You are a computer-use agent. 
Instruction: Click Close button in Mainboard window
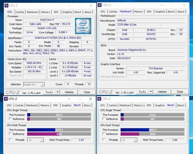click(180, 92)
